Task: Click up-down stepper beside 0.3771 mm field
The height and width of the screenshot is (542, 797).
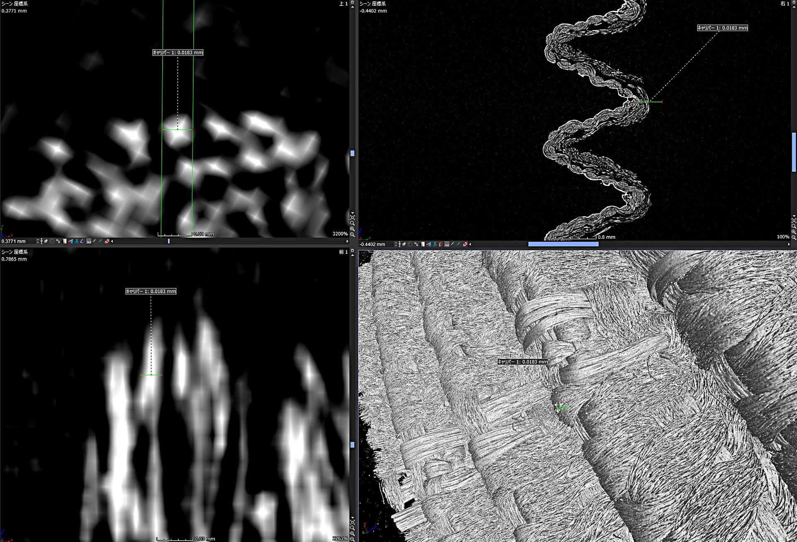Action: click(x=38, y=241)
